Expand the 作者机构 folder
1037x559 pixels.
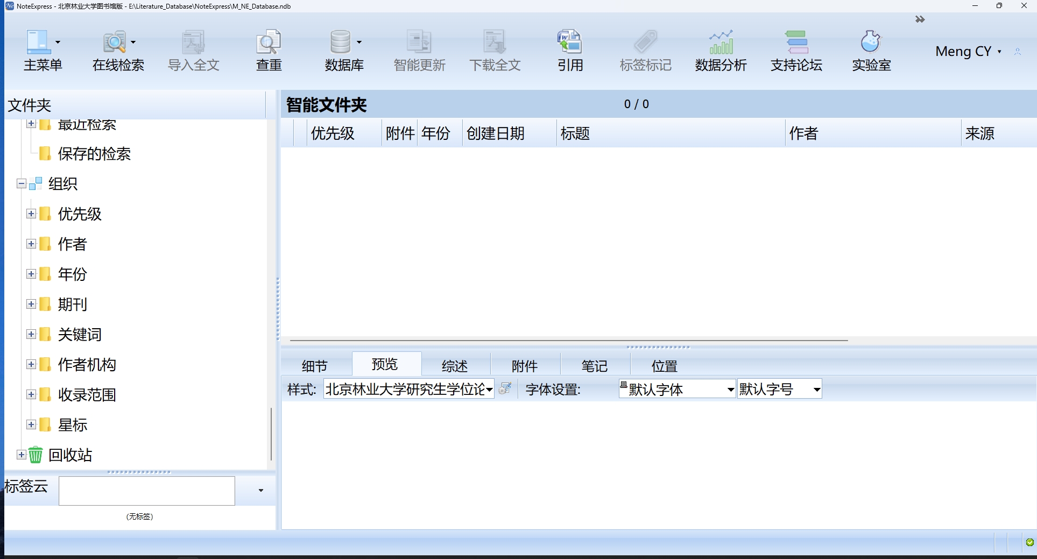point(31,364)
